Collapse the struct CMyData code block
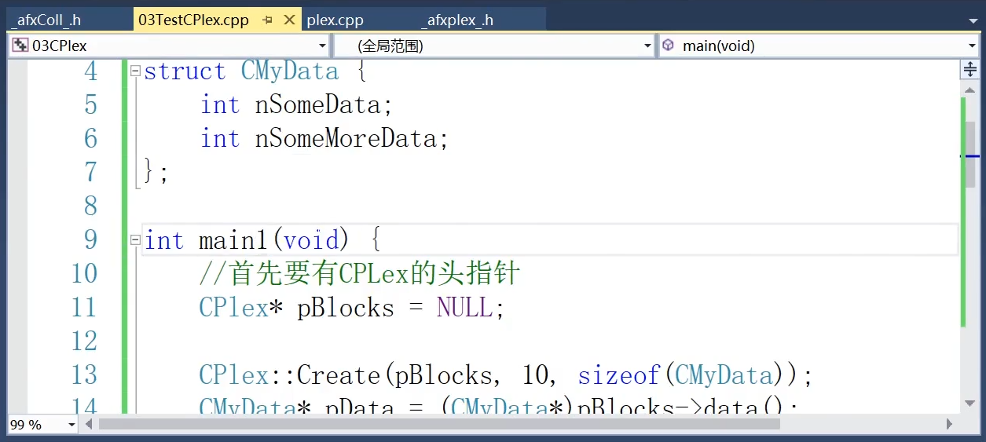This screenshot has height=442, width=986. [135, 71]
